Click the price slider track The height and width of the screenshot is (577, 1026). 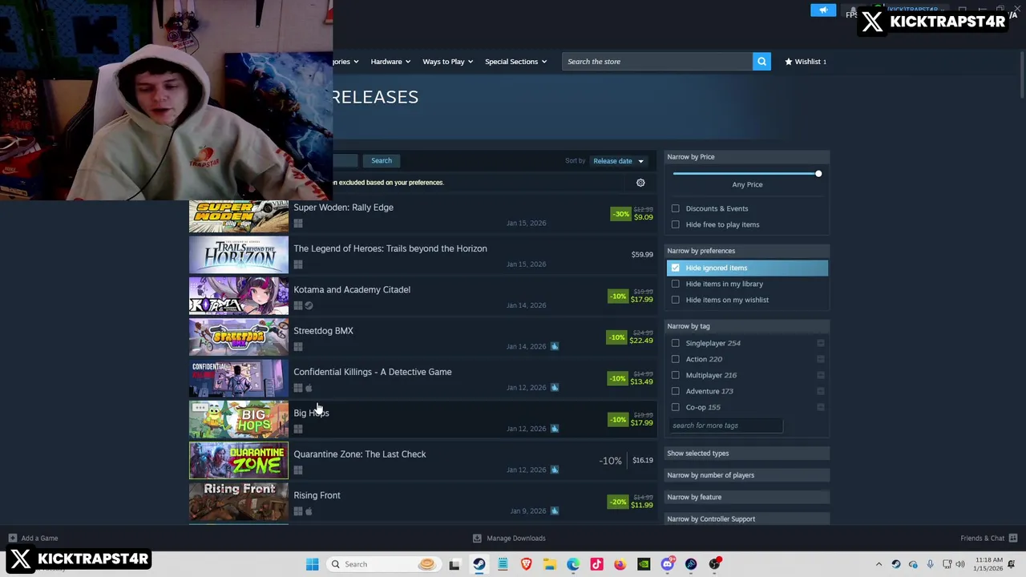745,174
